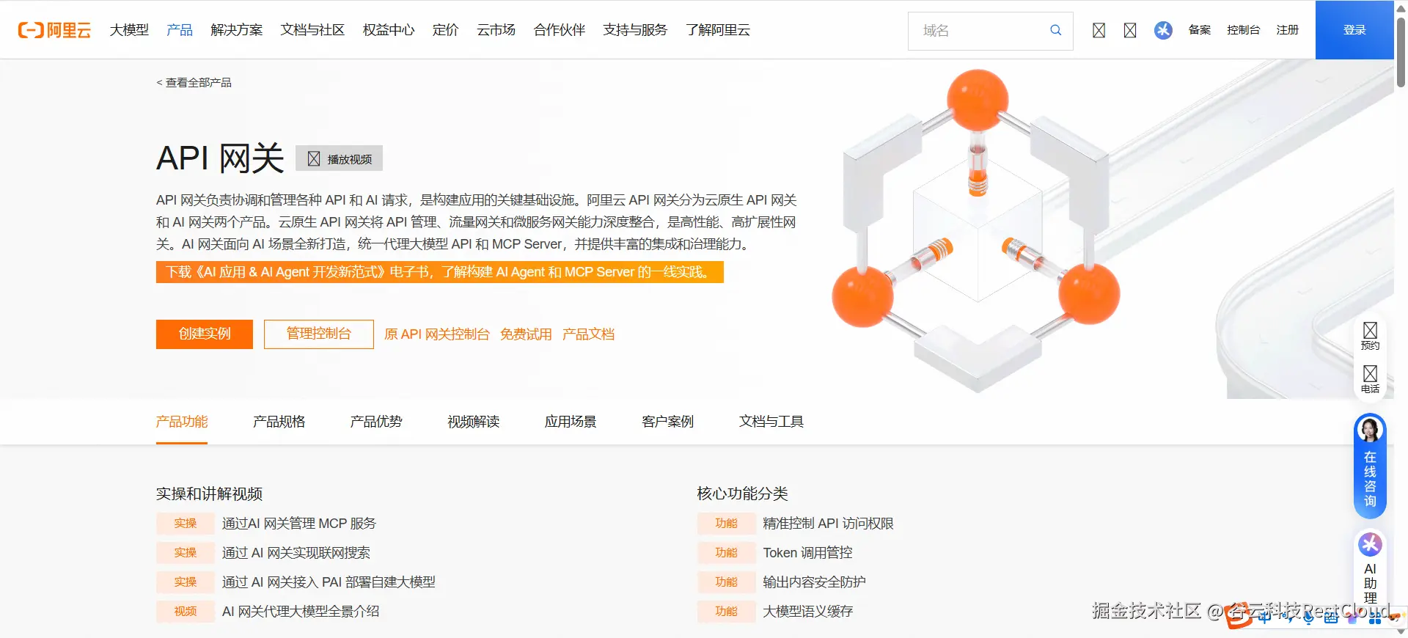Select the 视频解读 tab
Image resolution: width=1408 pixels, height=638 pixels.
473,422
